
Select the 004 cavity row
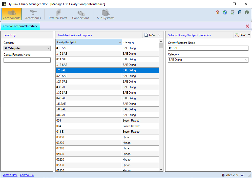pos(107,126)
